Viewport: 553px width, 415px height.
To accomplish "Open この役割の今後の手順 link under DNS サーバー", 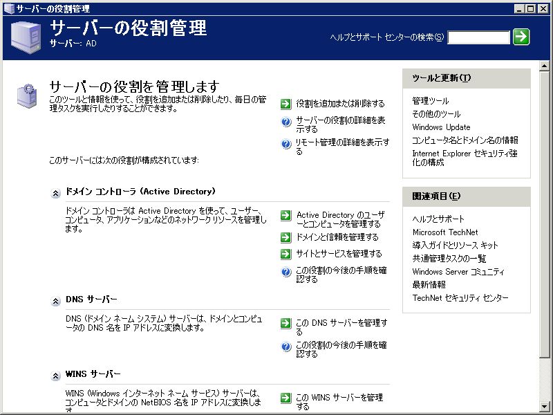I will [x=341, y=349].
